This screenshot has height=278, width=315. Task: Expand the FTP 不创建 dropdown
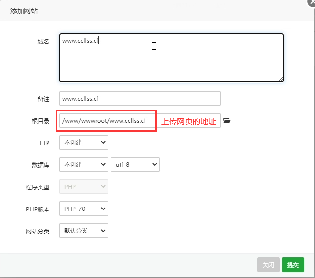tap(83, 142)
